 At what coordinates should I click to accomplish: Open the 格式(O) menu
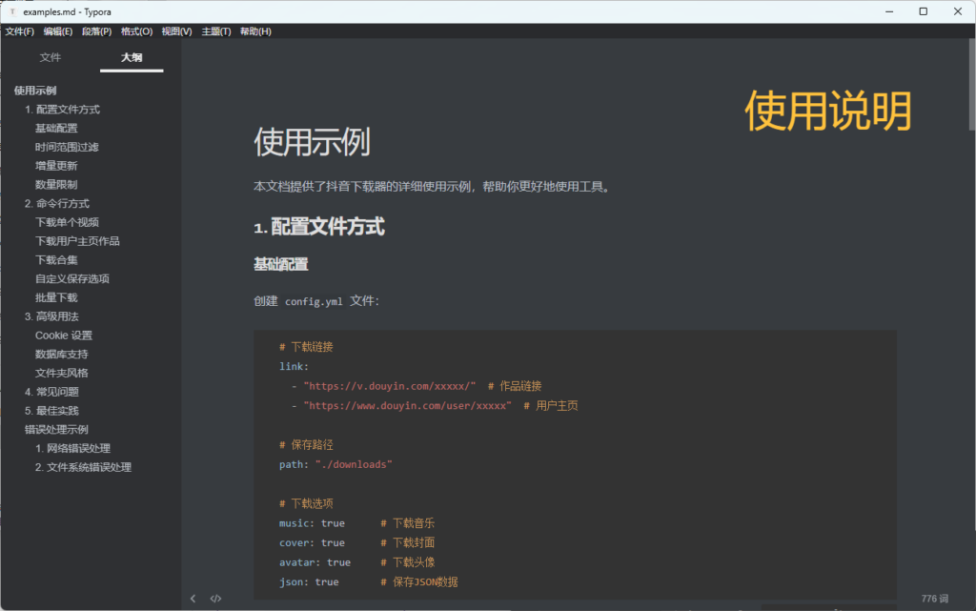tap(136, 31)
